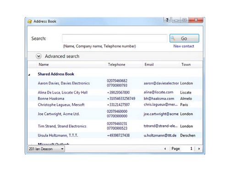
Task: Go to the next page arrow
Action: click(x=199, y=149)
